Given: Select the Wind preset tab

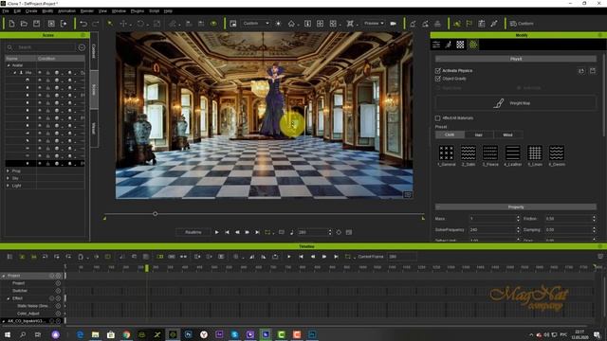Looking at the screenshot, I should coord(507,135).
